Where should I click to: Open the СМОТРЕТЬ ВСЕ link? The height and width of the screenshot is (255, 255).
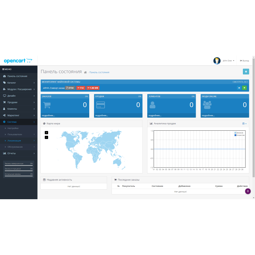(x=241, y=81)
